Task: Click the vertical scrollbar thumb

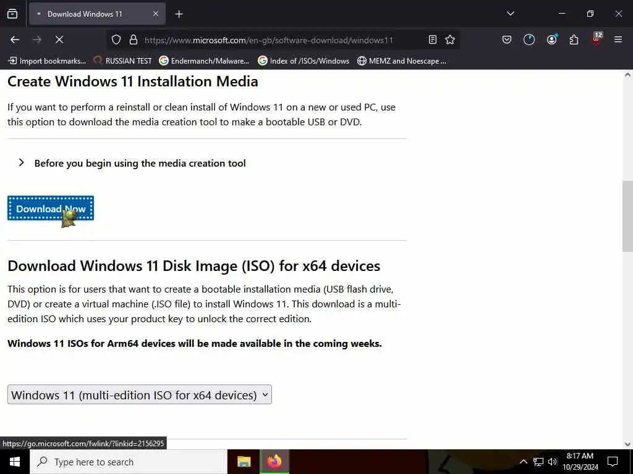Action: pyautogui.click(x=627, y=217)
